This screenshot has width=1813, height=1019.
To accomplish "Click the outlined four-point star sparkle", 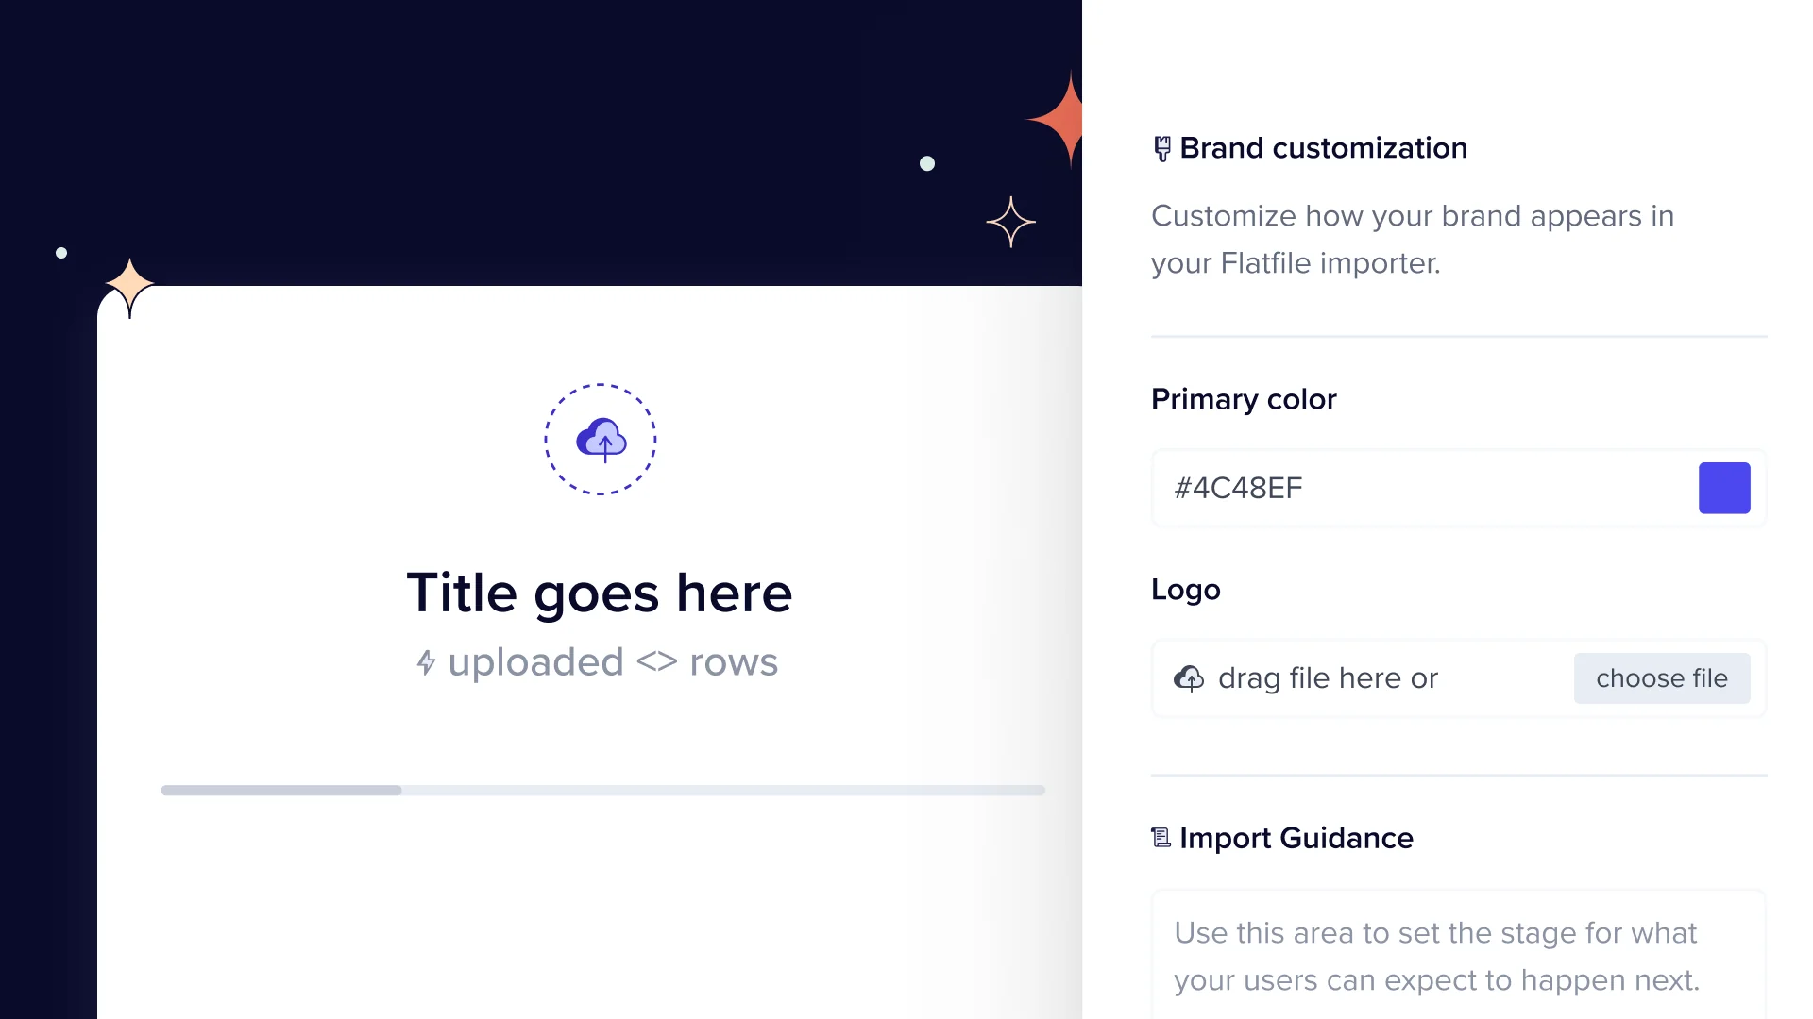I will coord(1010,222).
